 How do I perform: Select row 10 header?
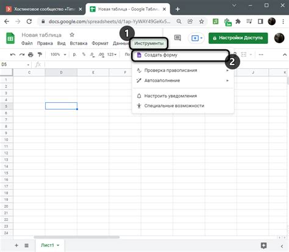6,139
